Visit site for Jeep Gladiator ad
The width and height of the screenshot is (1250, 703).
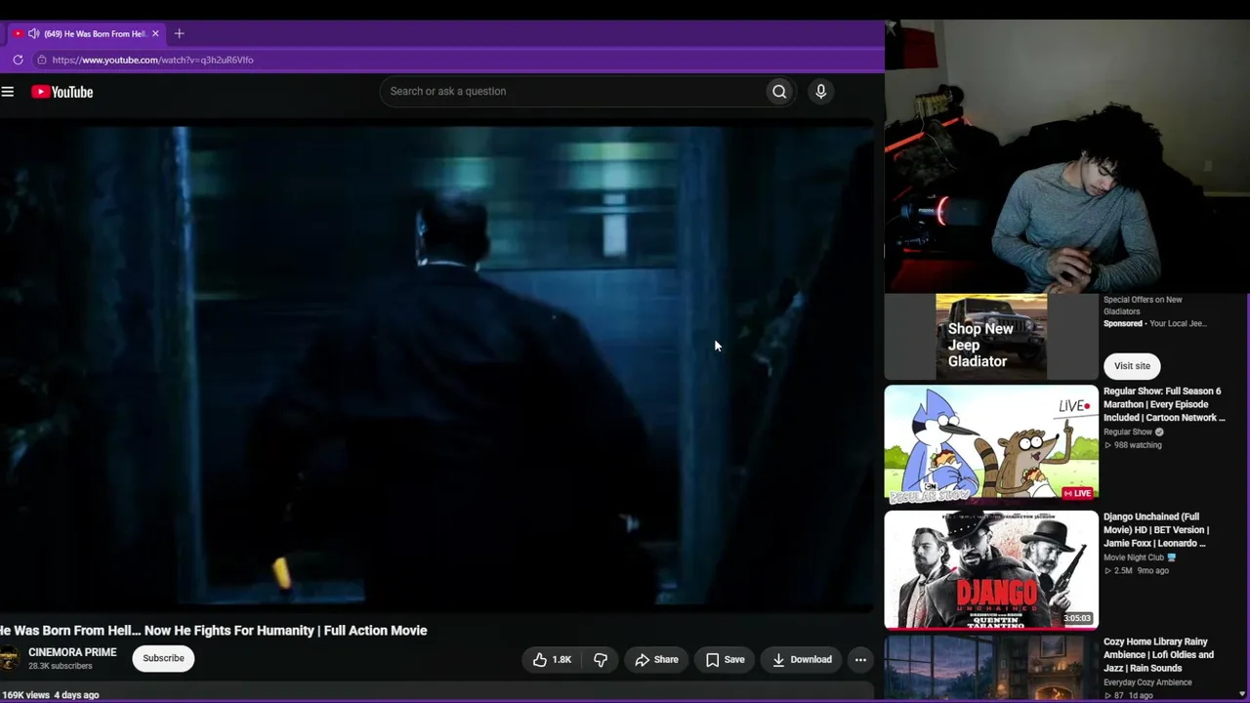pyautogui.click(x=1132, y=366)
